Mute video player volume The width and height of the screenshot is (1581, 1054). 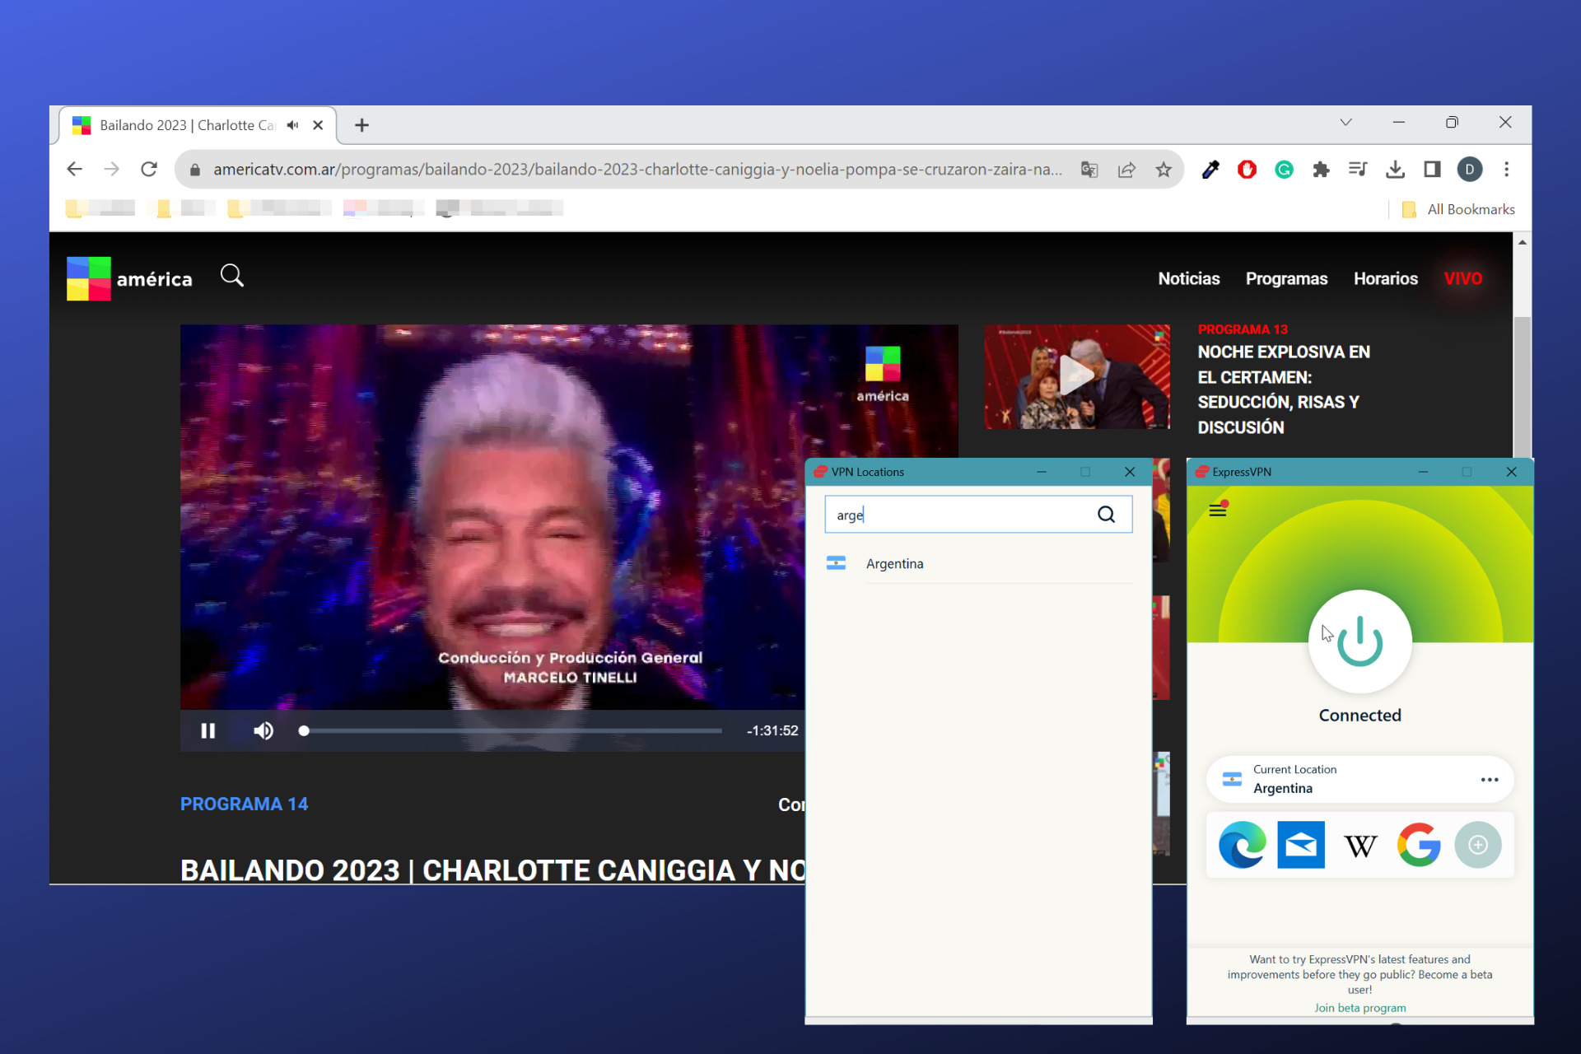[263, 730]
